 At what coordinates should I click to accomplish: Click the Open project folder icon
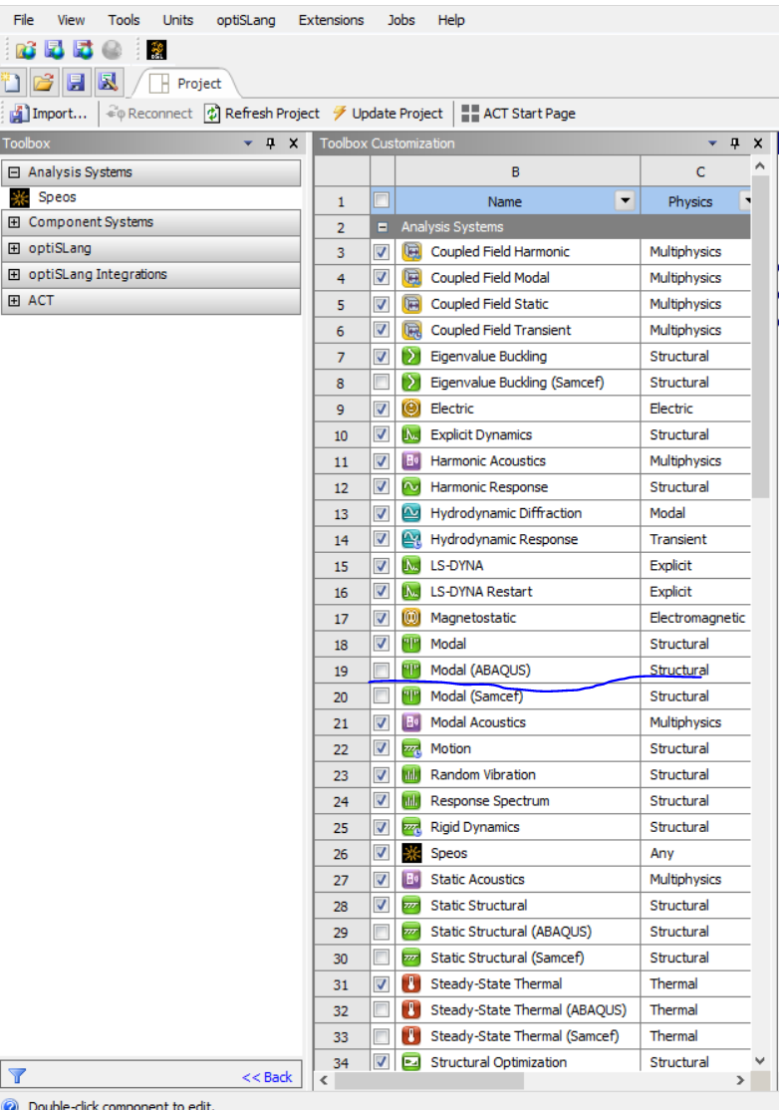coord(43,83)
